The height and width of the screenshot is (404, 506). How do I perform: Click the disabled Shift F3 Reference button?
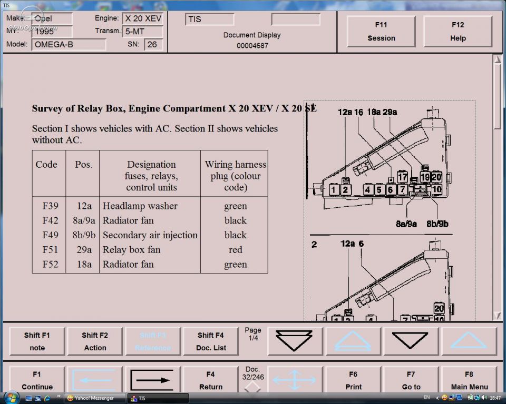coord(153,341)
